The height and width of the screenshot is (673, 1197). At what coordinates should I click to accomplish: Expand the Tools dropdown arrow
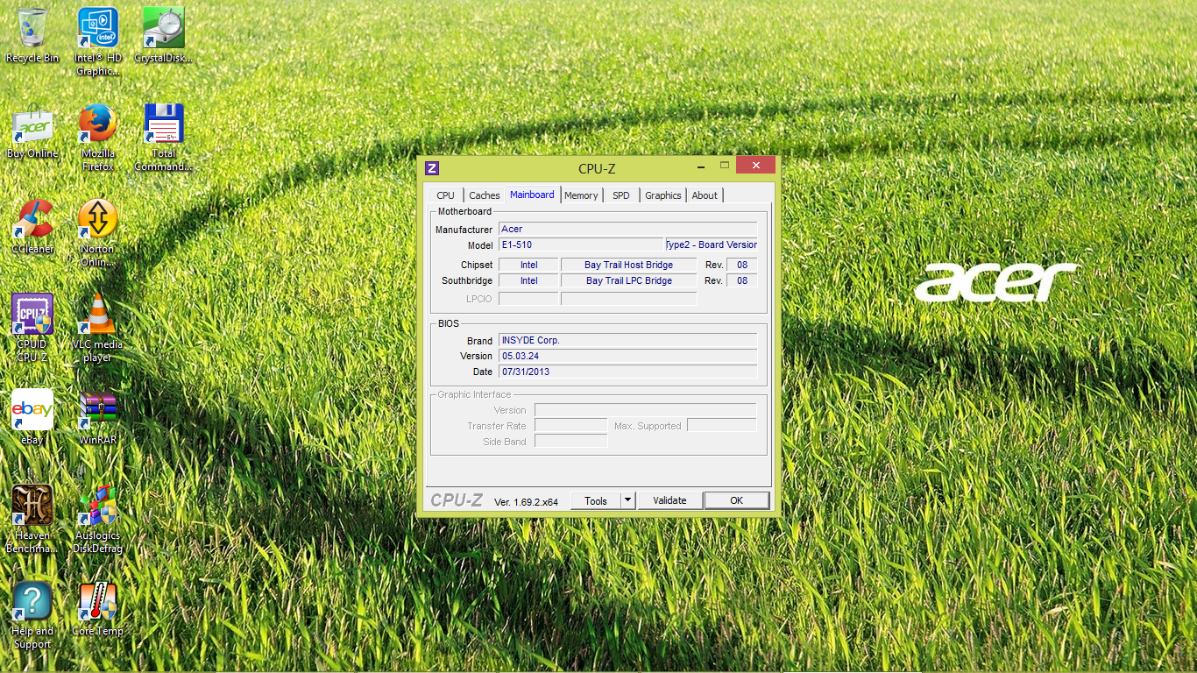coord(627,500)
